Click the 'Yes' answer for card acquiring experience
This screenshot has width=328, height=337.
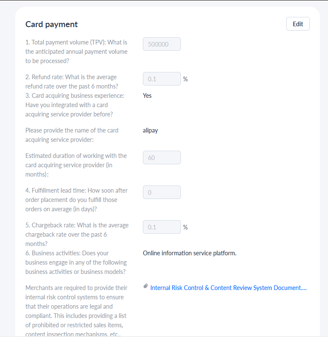(x=147, y=96)
